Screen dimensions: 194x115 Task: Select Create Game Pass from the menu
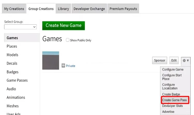[175, 100]
